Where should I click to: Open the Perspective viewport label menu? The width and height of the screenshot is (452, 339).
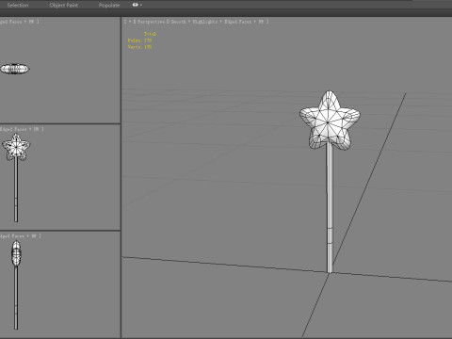[152, 22]
